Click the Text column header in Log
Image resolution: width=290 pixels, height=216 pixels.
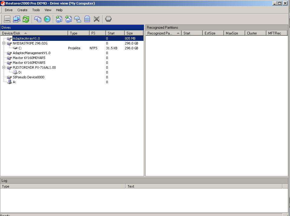[x=204, y=186]
